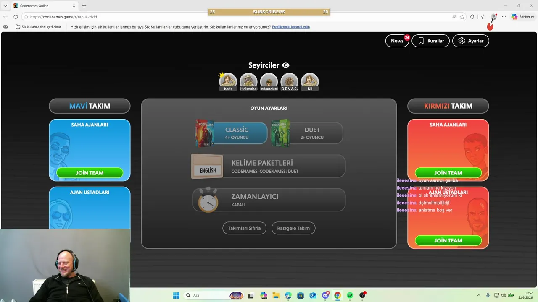Open volume control in tray
Image resolution: width=538 pixels, height=302 pixels.
(x=504, y=295)
